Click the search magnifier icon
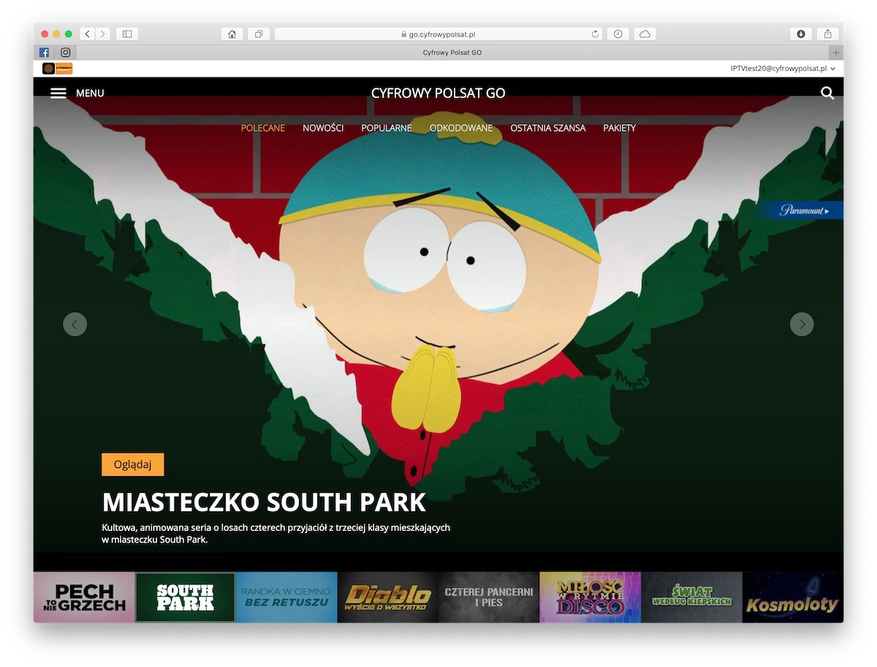The image size is (877, 667). tap(827, 93)
